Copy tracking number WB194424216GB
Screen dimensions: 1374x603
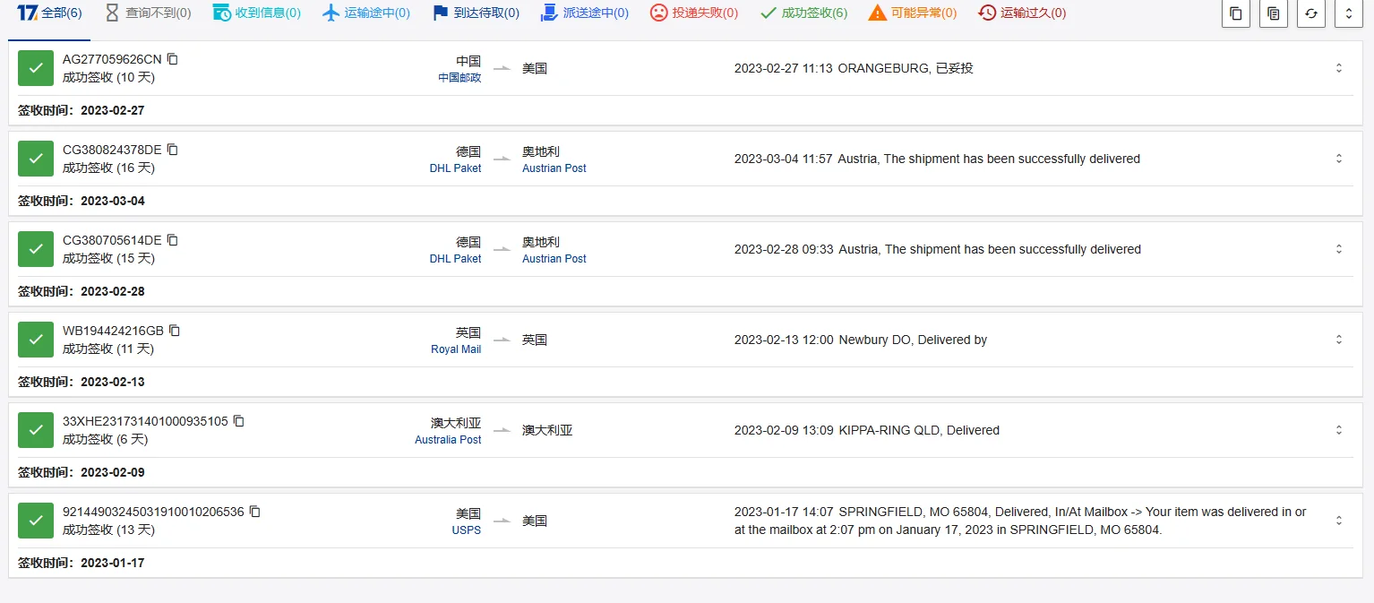(x=175, y=331)
